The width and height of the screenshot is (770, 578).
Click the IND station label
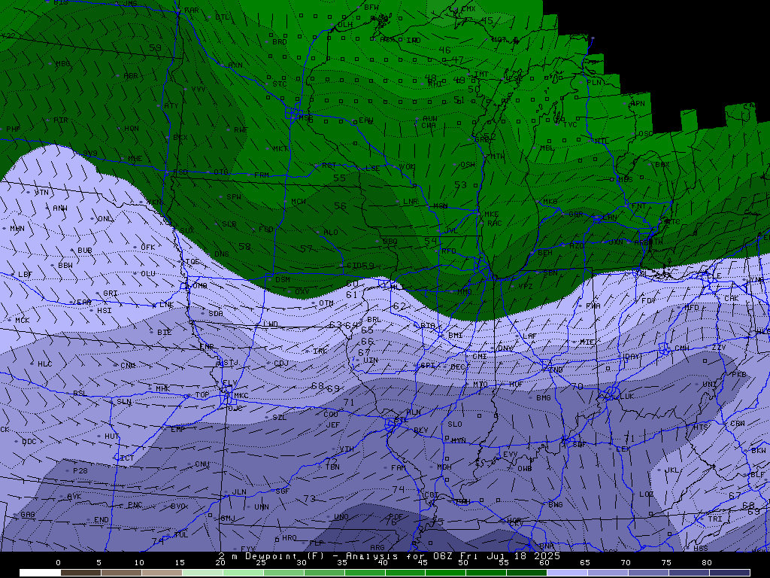(556, 370)
